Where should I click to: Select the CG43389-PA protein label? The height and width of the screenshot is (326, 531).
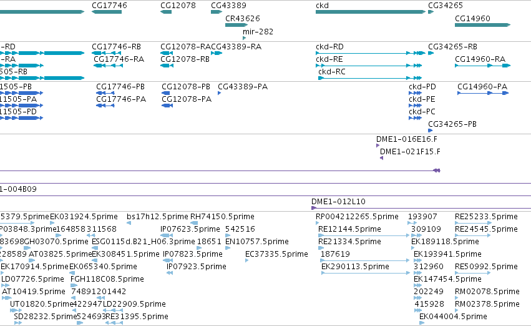pyautogui.click(x=243, y=86)
